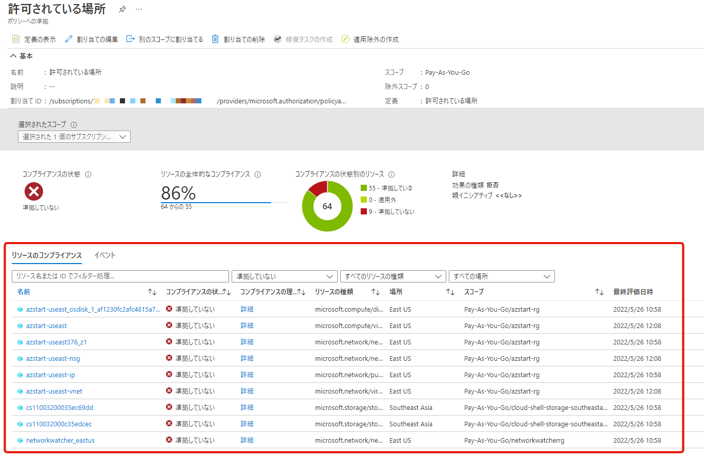The image size is (704, 457).
Task: Open azstart-useast376_z1 resource link
Action: click(x=56, y=342)
